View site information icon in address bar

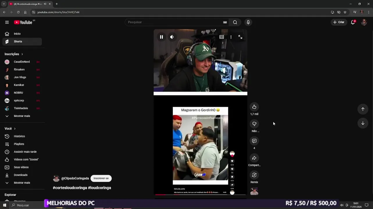pyautogui.click(x=33, y=12)
